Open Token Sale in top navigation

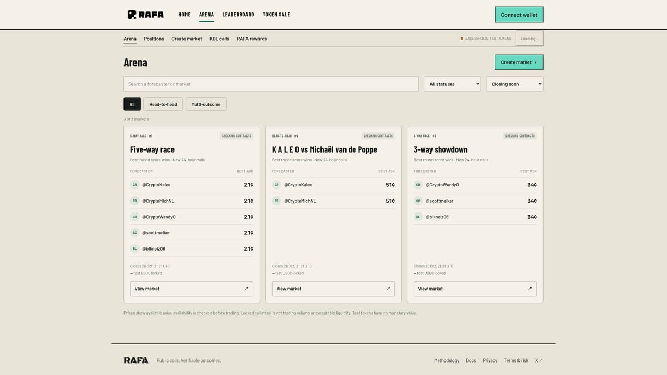[276, 15]
